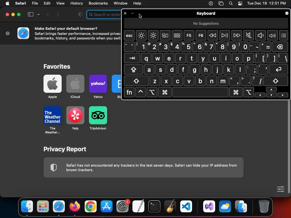The height and width of the screenshot is (218, 291).
Task: Tap the F5 key
Action: [x=189, y=35]
